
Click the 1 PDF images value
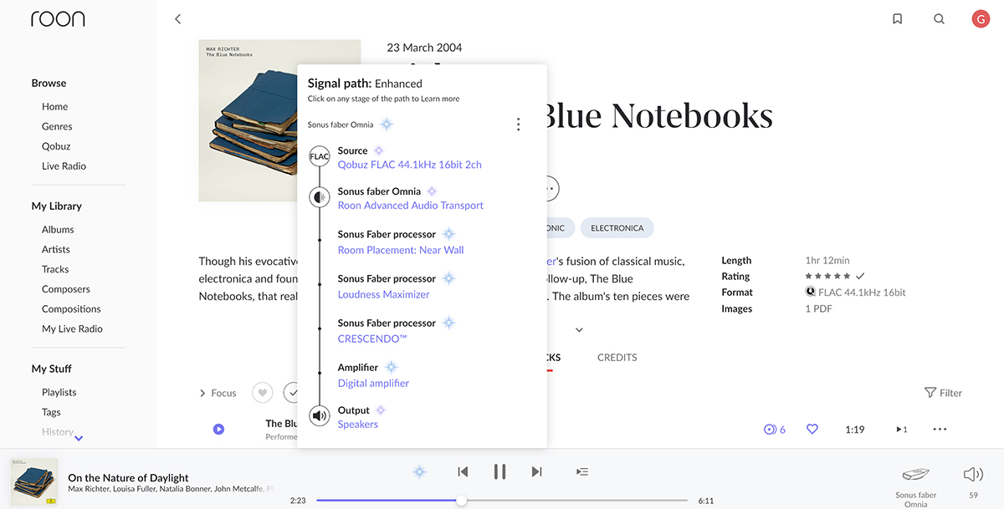[x=819, y=308]
